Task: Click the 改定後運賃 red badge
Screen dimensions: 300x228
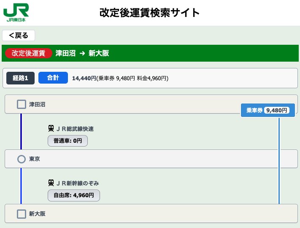Action: pos(29,53)
